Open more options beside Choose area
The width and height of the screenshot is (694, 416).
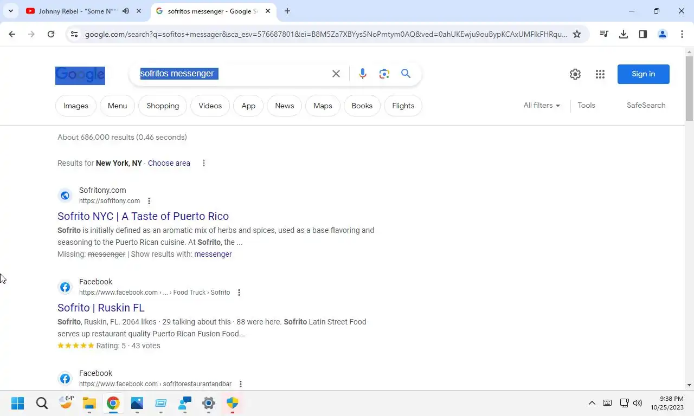pyautogui.click(x=204, y=163)
